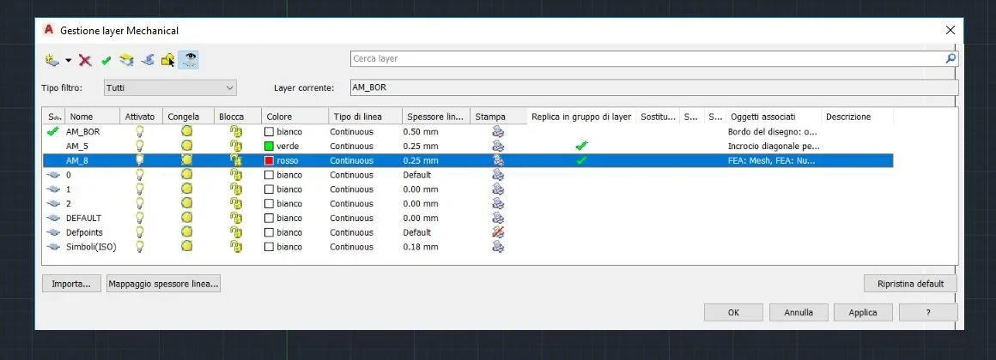Click the red X delete layer icon
Viewport: 996px width, 360px height.
pos(85,60)
